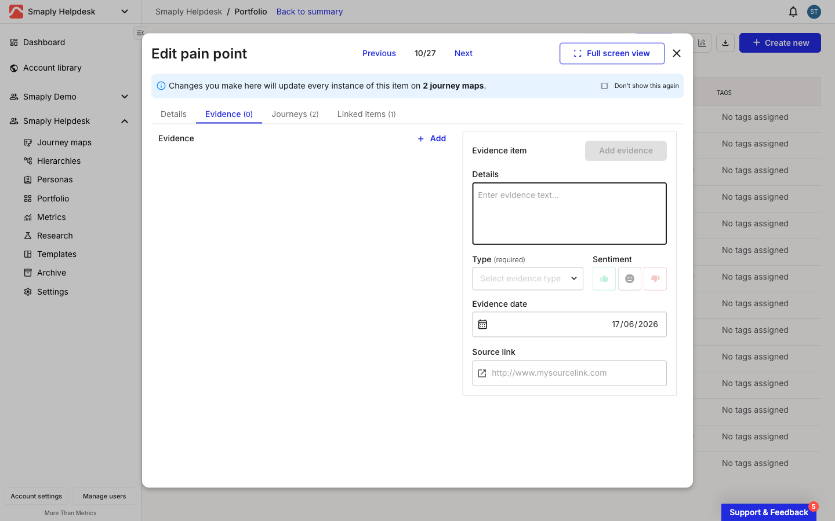
Task: Click the Archive box icon
Action: [x=28, y=273]
